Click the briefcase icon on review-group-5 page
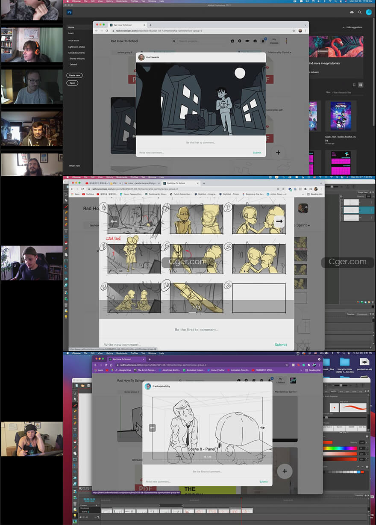 point(255,41)
